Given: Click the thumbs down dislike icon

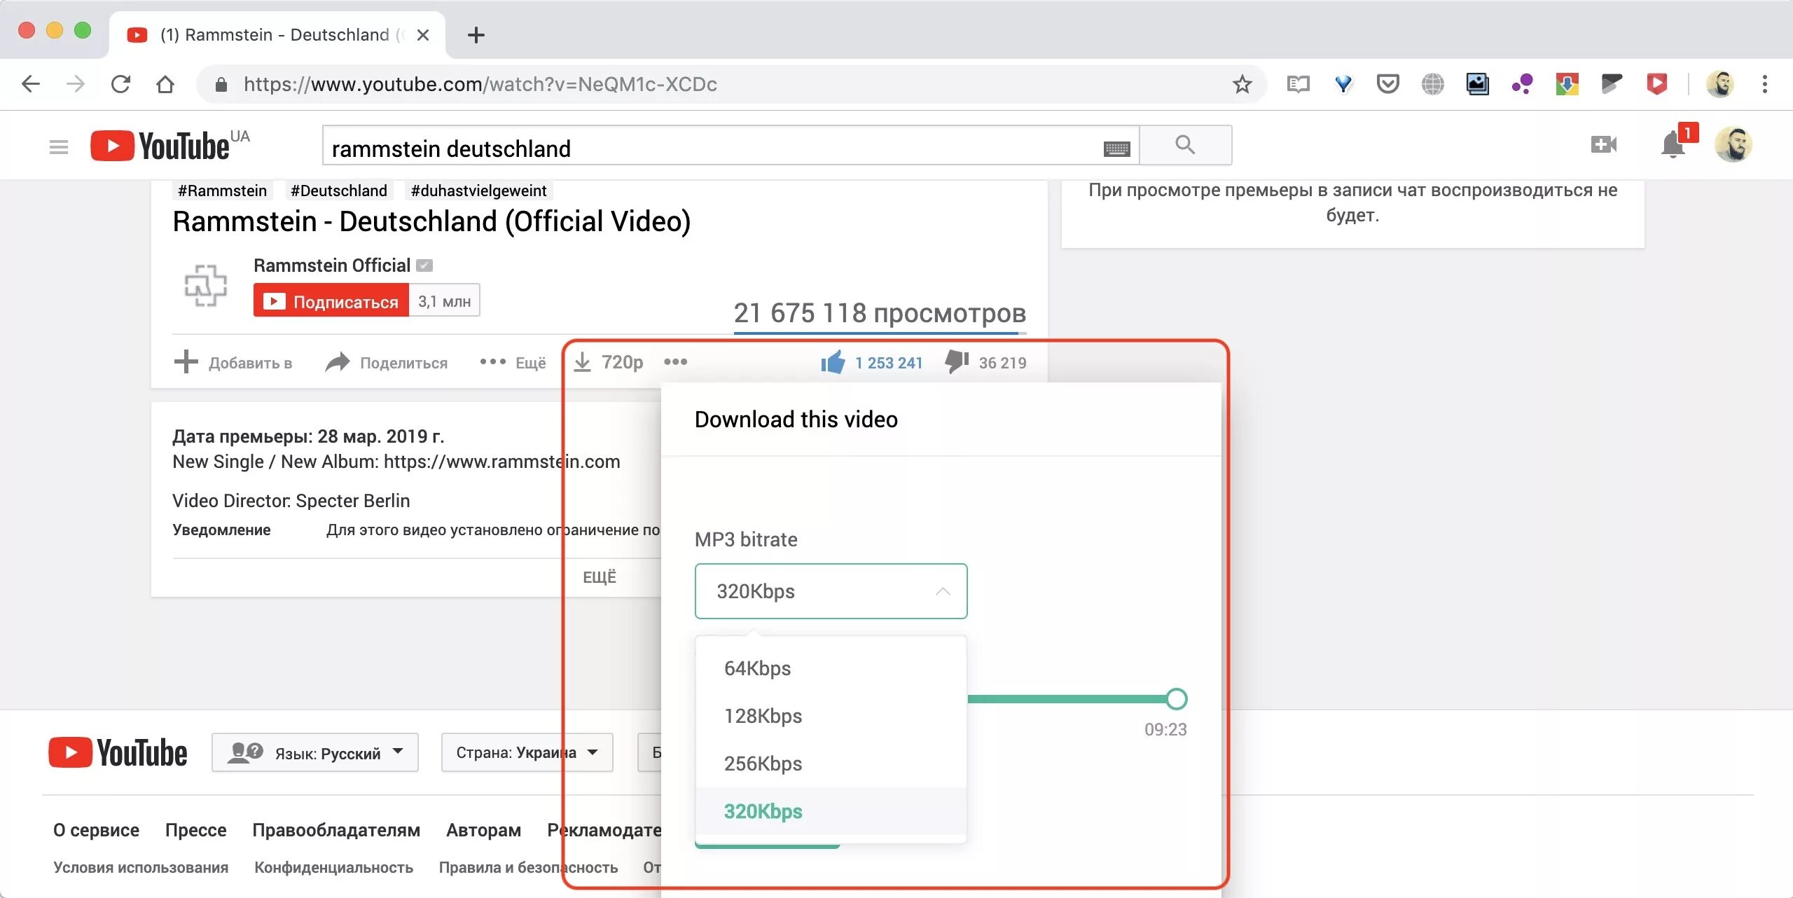Looking at the screenshot, I should 956,362.
